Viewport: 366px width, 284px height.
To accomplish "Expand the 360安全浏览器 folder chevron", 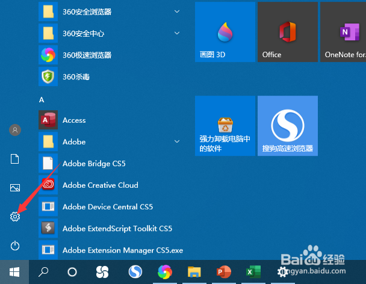I will tap(177, 11).
